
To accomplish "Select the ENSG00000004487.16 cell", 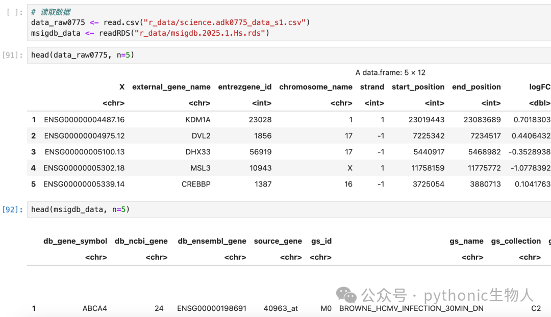I will (x=84, y=120).
